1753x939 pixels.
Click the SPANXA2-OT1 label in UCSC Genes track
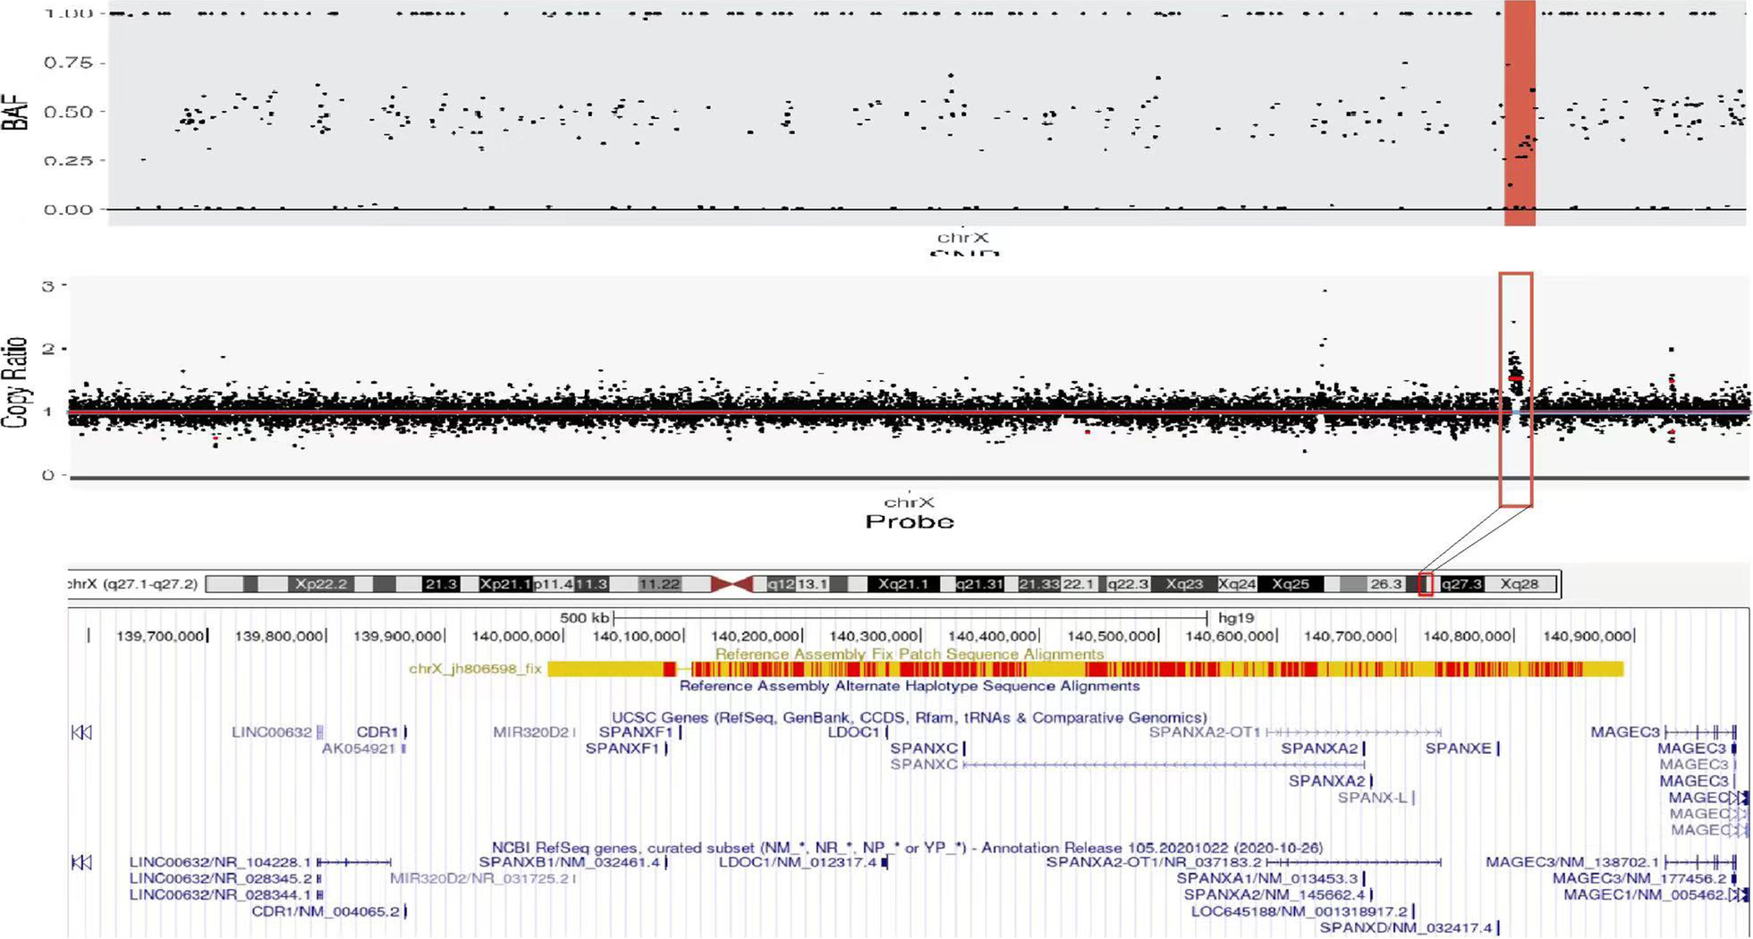pyautogui.click(x=1205, y=732)
